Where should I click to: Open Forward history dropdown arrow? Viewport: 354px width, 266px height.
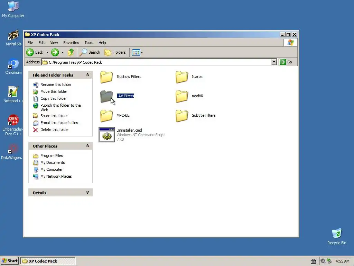point(63,53)
